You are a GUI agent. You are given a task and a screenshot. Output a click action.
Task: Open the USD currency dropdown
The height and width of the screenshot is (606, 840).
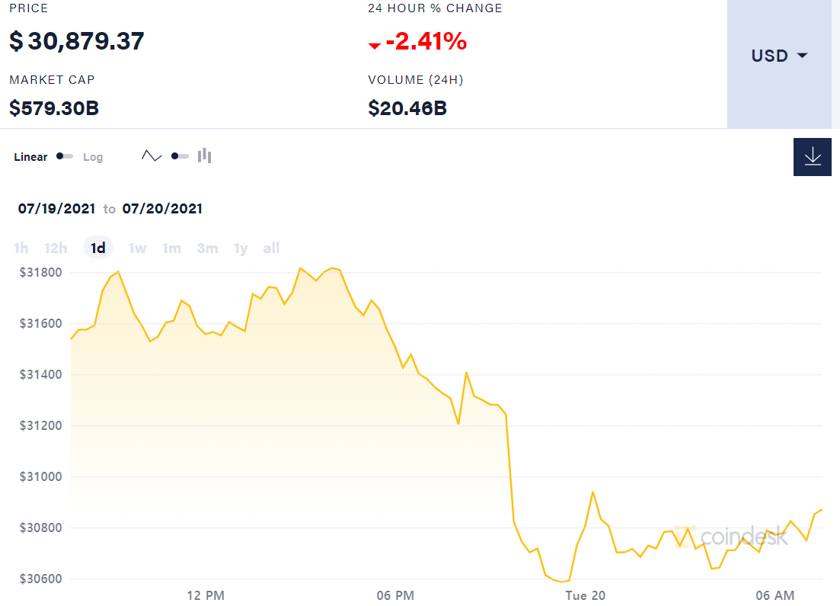click(779, 56)
